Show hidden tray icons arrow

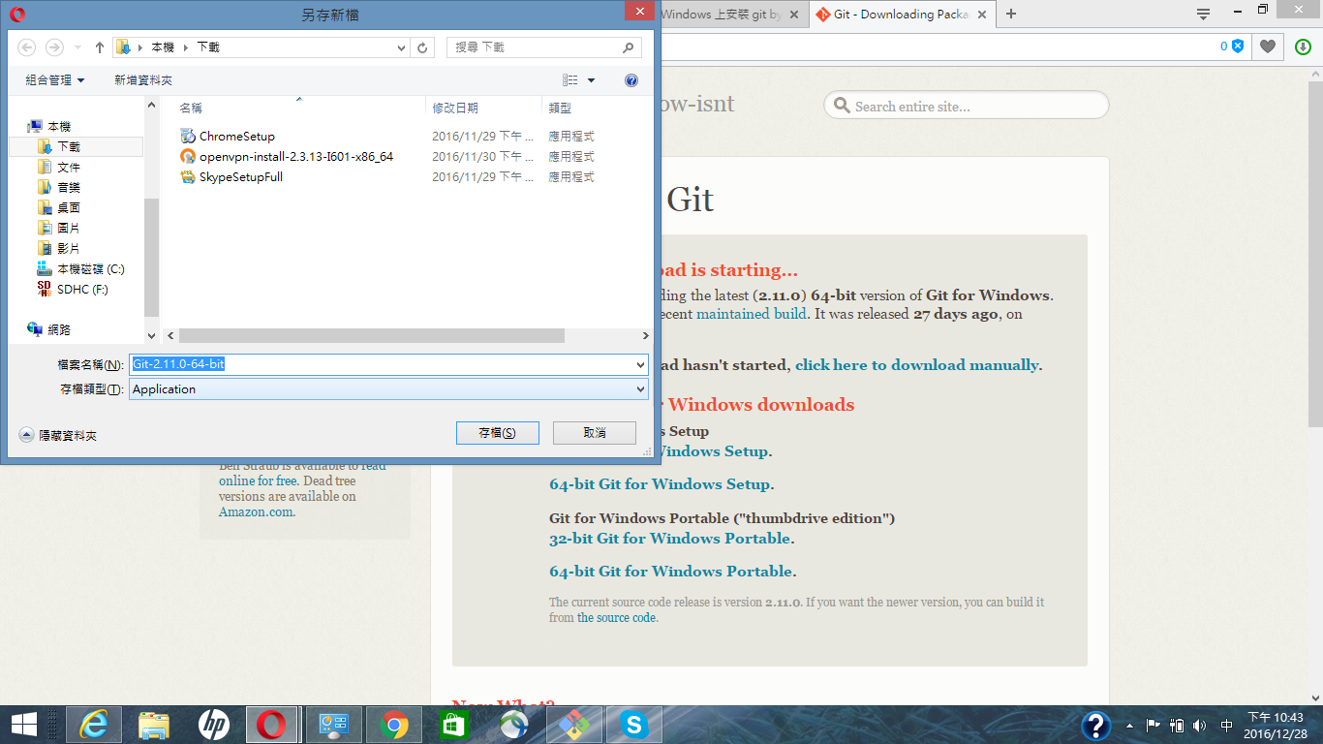[x=1129, y=725]
